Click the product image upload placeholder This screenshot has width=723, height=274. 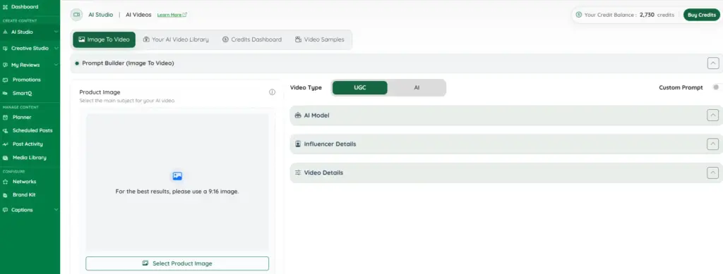pos(177,182)
